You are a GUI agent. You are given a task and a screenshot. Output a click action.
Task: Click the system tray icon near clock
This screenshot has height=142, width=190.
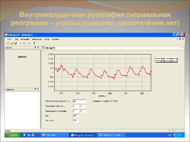[x=174, y=135]
